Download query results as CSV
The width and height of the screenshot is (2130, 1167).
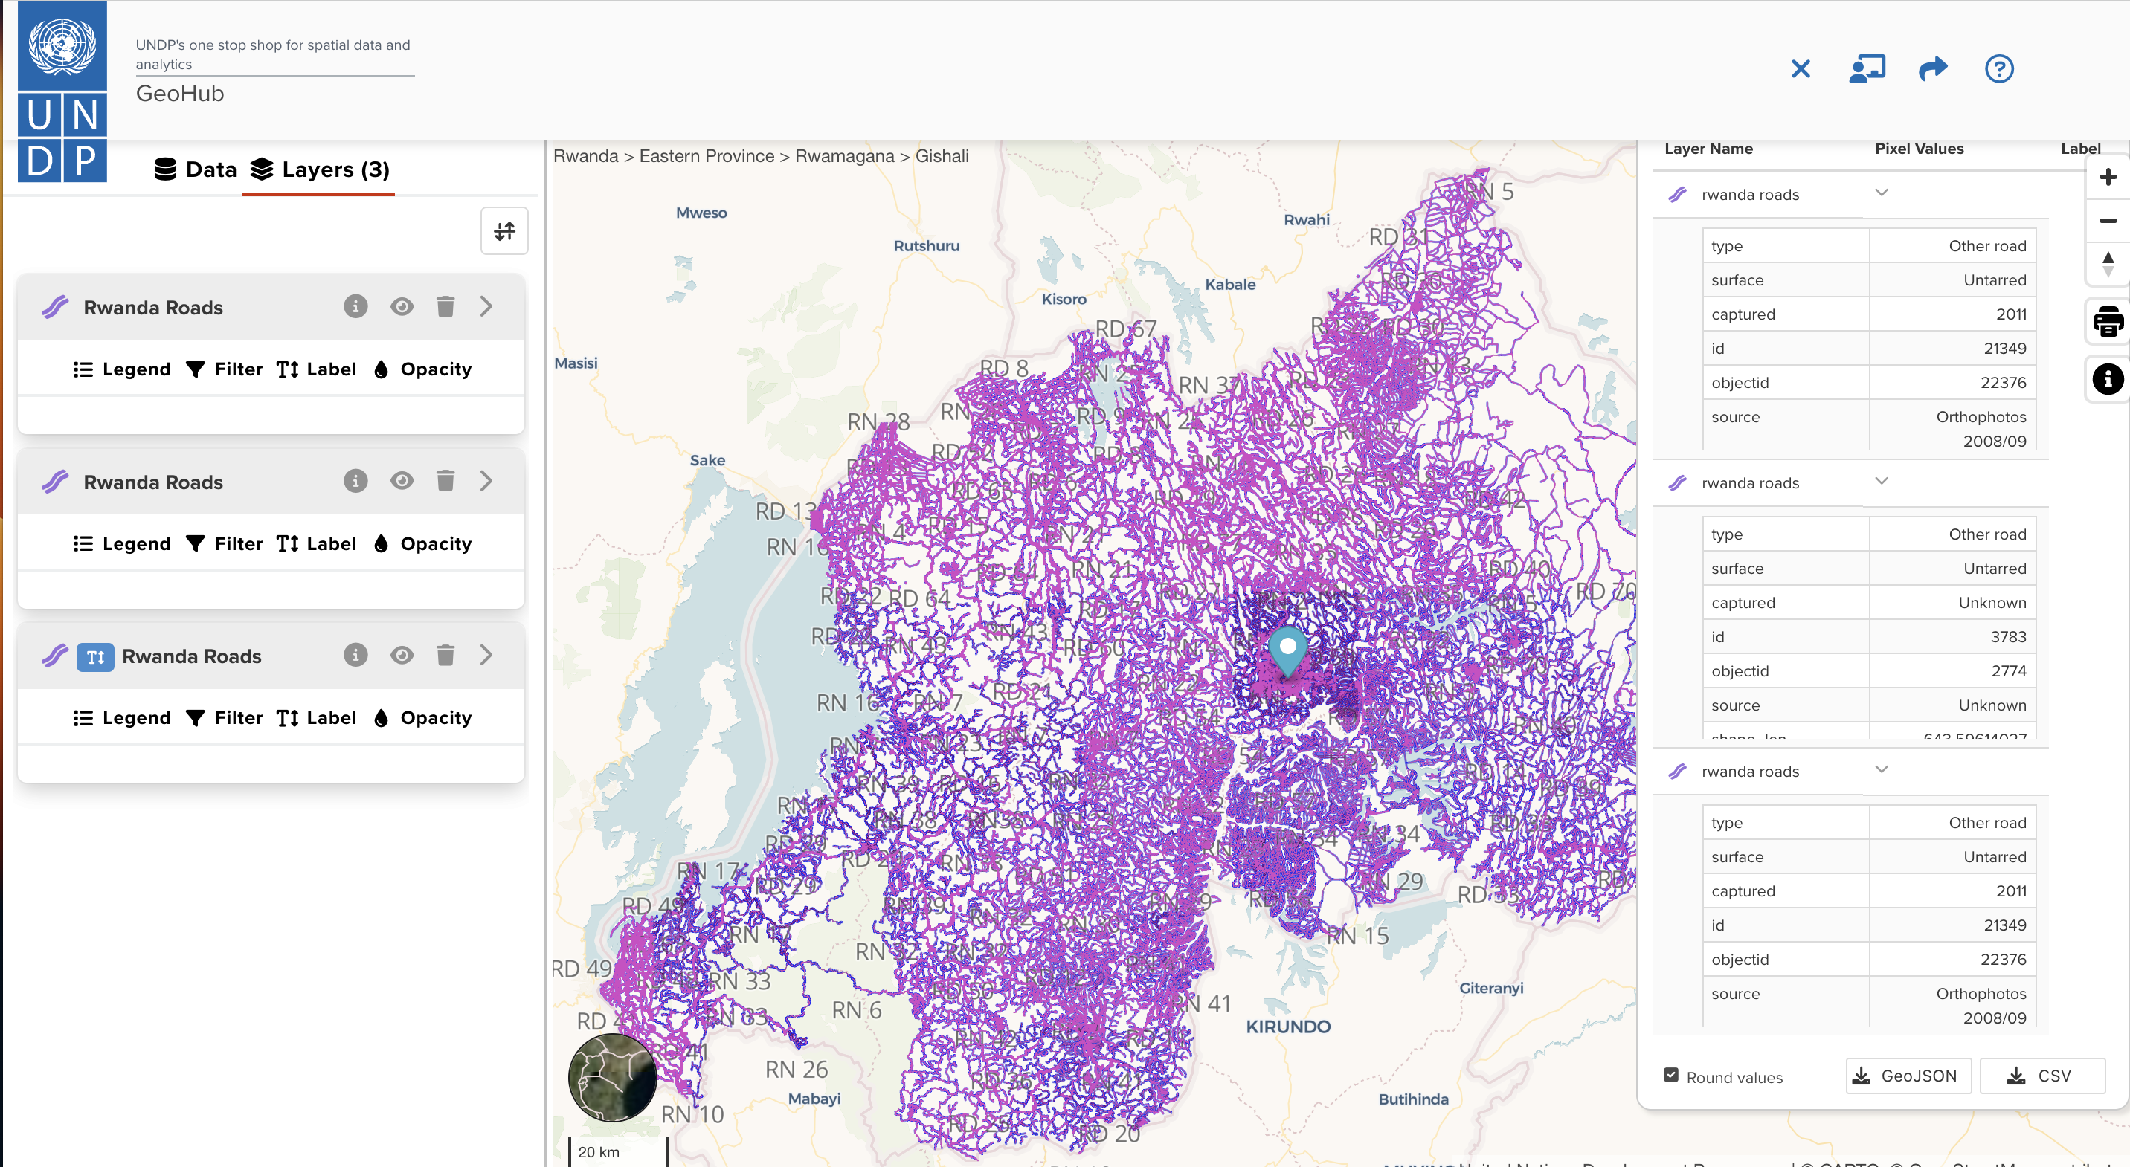coord(2041,1076)
